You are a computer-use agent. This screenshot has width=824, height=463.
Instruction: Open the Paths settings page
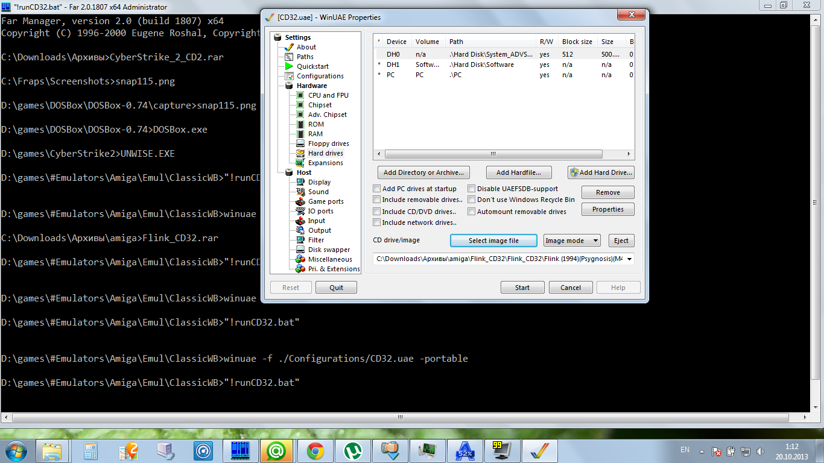click(305, 57)
